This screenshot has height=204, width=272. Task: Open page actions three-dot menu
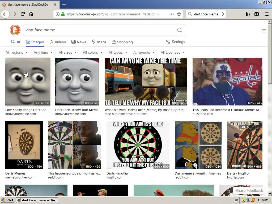click(171, 14)
